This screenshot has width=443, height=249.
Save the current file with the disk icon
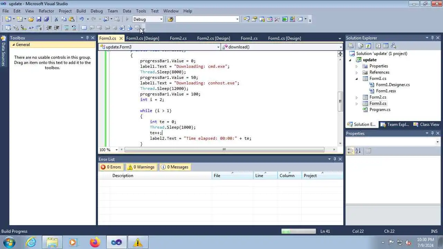pos(39,19)
